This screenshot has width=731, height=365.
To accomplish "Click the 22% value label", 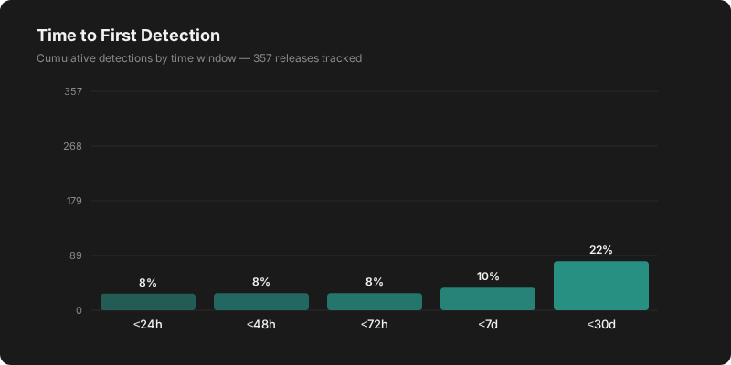I will [601, 250].
